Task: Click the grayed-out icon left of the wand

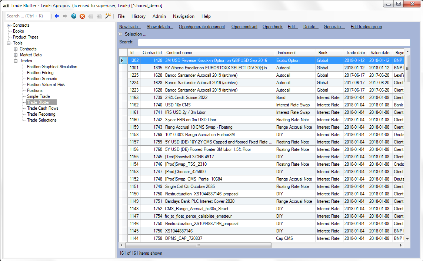Action: 99,16
